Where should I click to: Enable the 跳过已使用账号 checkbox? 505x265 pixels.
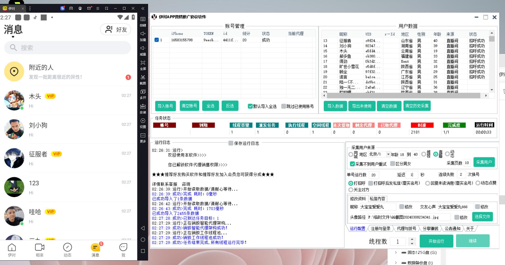pyautogui.click(x=284, y=106)
